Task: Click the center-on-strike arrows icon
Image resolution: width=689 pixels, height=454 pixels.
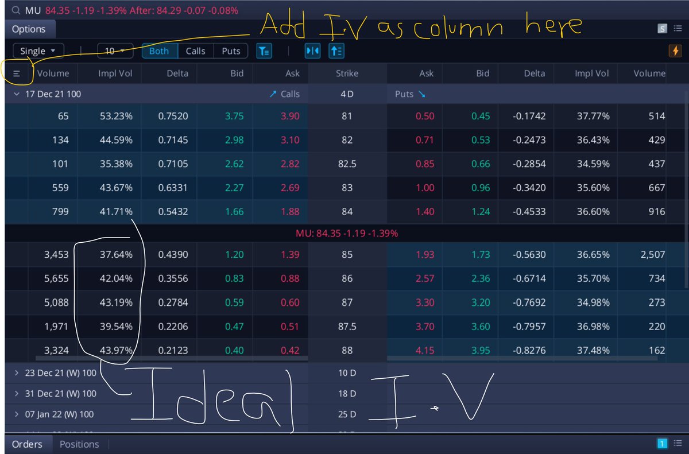Action: 312,51
